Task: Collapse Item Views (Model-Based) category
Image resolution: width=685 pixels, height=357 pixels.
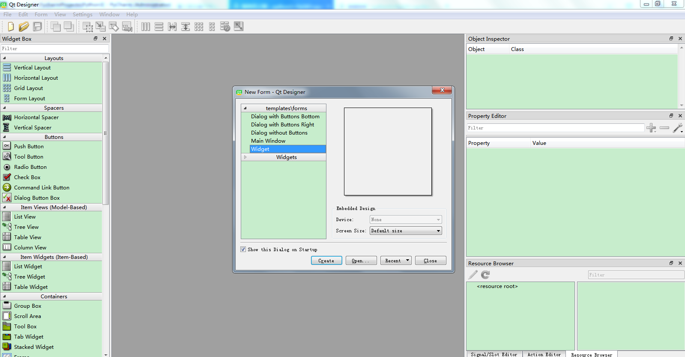Action: click(5, 207)
